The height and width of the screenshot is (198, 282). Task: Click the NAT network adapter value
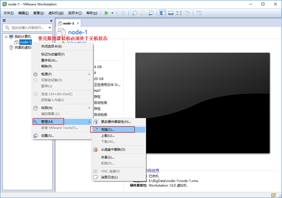click(x=97, y=91)
